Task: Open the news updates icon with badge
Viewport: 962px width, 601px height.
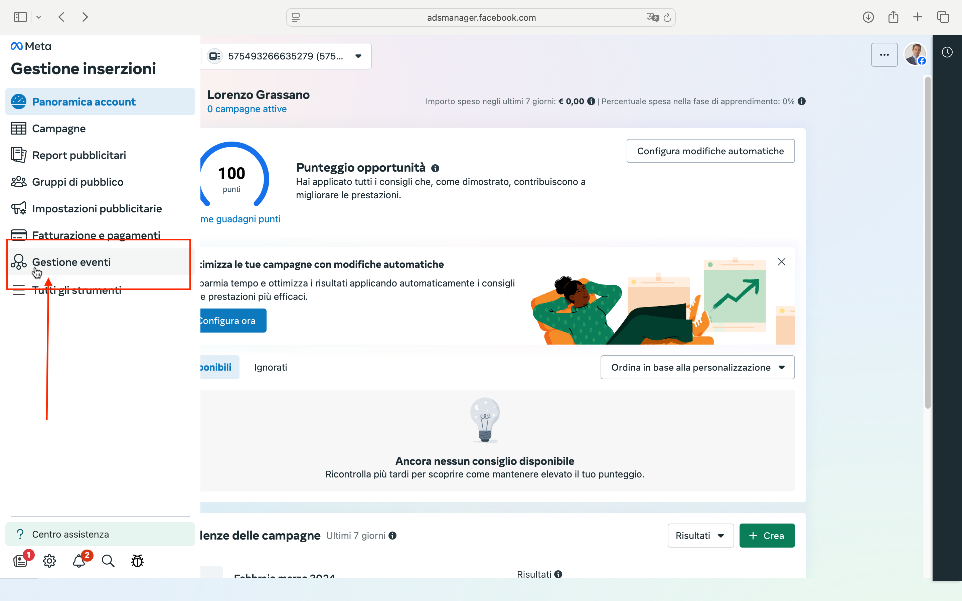Action: tap(20, 561)
